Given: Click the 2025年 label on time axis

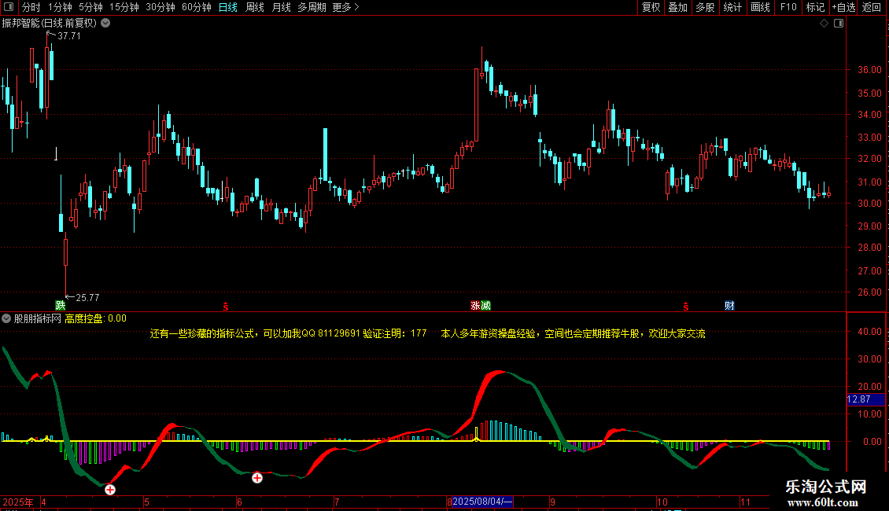Looking at the screenshot, I should [17, 502].
